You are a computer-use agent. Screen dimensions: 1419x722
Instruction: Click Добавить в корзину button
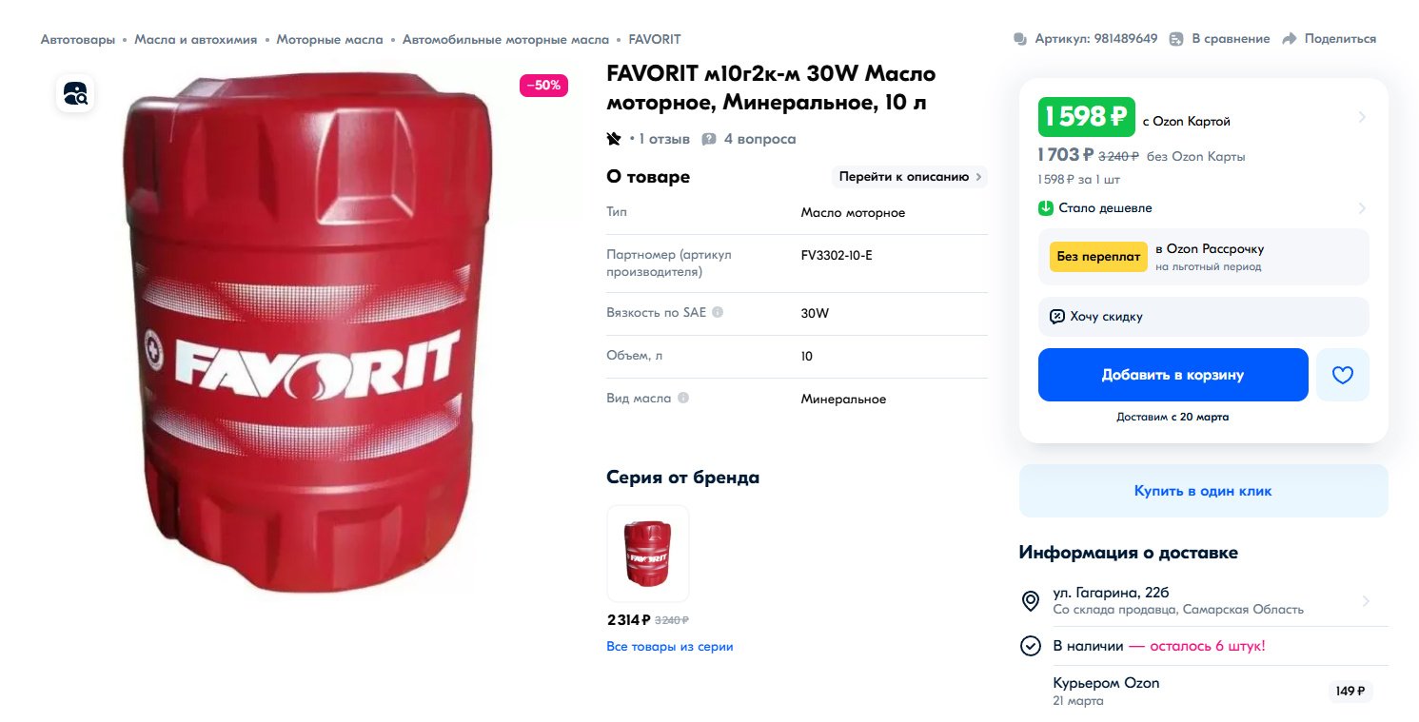pos(1173,375)
